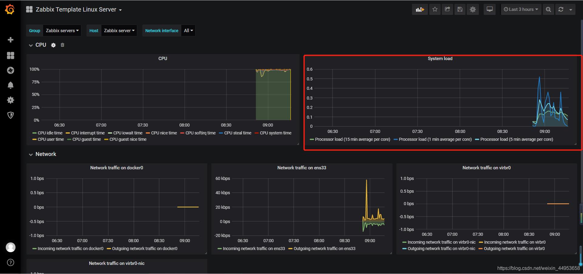Open the Network interface All dropdown
The width and height of the screenshot is (583, 274).
(188, 31)
